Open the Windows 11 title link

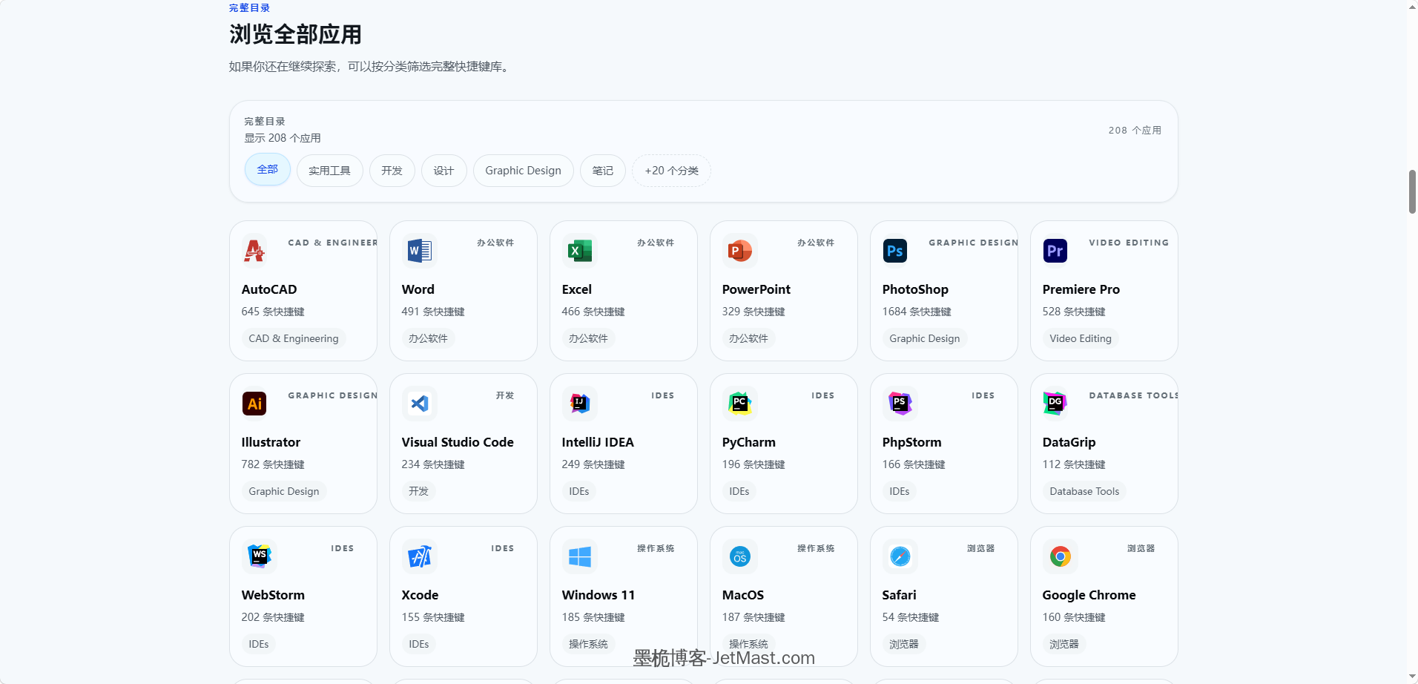click(x=598, y=595)
